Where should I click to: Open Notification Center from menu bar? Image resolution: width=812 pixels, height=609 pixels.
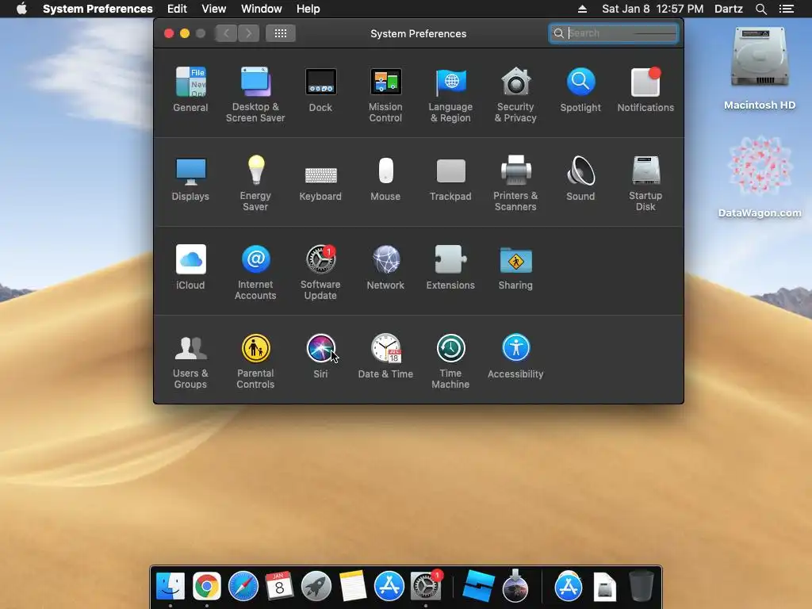pos(786,9)
